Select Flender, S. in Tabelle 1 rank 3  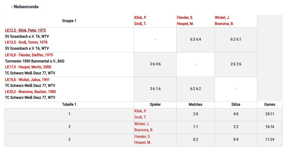(x=143, y=137)
